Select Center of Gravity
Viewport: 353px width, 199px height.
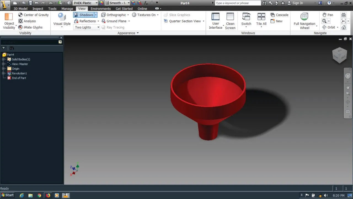click(33, 15)
